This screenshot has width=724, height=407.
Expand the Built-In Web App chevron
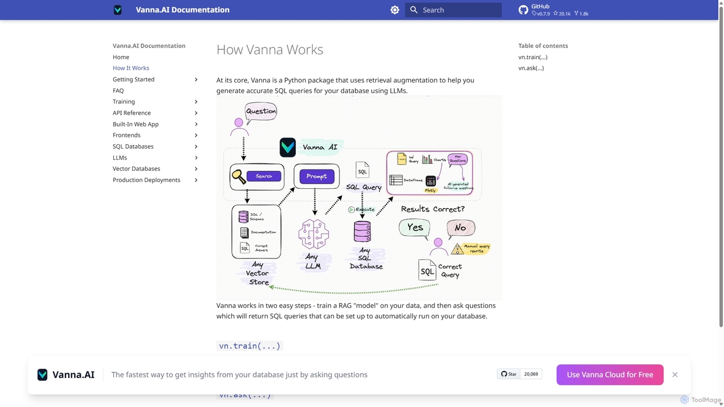(196, 124)
